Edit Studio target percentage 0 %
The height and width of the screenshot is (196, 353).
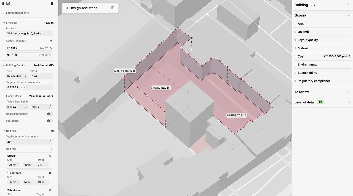tap(42, 165)
